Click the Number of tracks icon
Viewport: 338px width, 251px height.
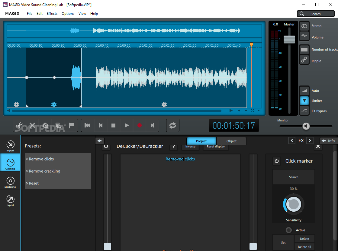(x=304, y=50)
